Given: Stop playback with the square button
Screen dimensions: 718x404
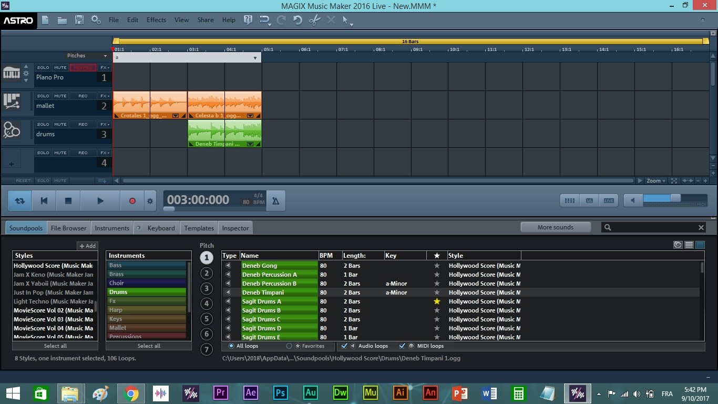Looking at the screenshot, I should pos(68,200).
